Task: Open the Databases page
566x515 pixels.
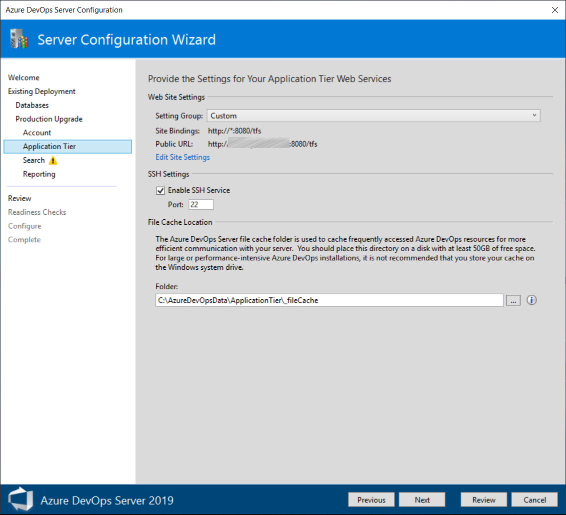Action: pos(32,105)
